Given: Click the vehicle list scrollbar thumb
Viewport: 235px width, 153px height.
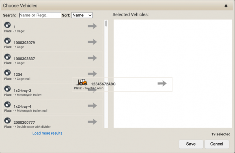Looking at the screenshot, I should pyautogui.click(x=106, y=23).
